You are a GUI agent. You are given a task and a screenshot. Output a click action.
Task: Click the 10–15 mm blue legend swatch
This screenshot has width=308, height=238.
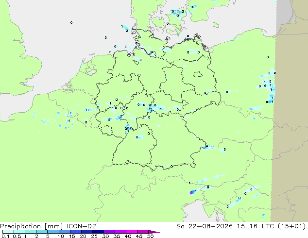64,232
